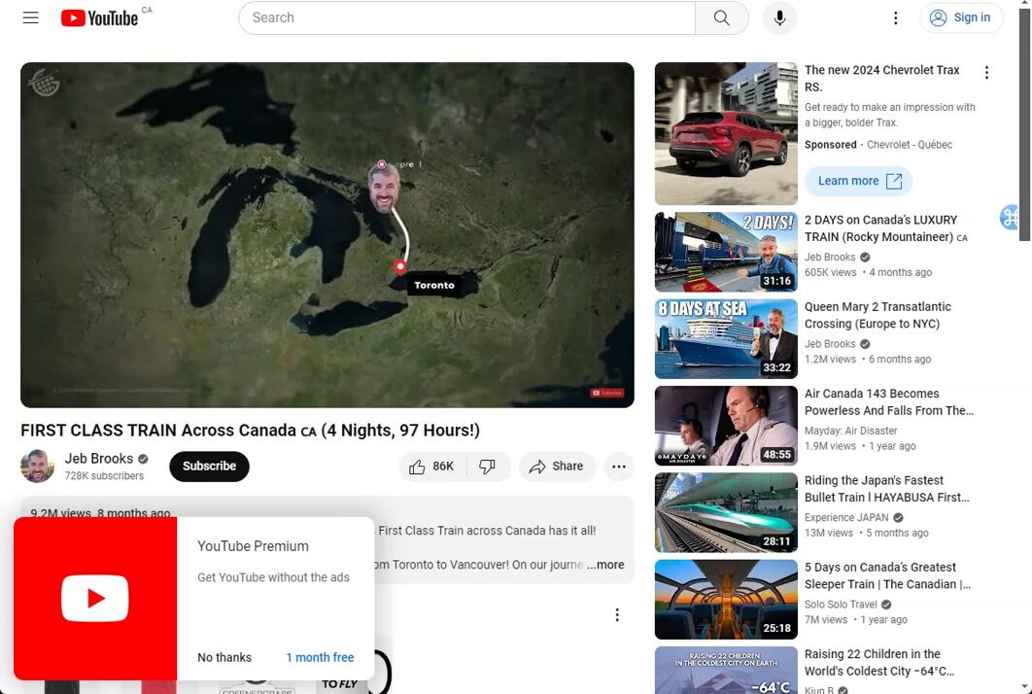Dismiss Premium offer with No thanks
This screenshot has width=1032, height=694.
(x=224, y=657)
